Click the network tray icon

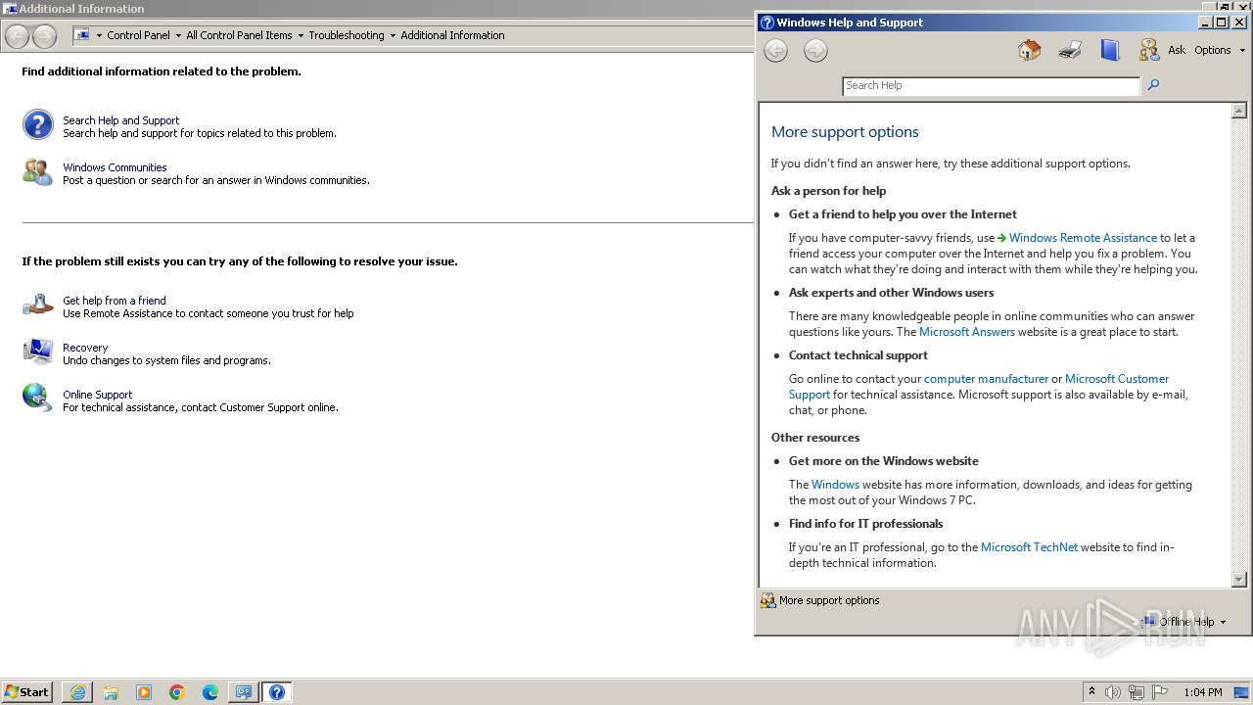tap(1137, 692)
